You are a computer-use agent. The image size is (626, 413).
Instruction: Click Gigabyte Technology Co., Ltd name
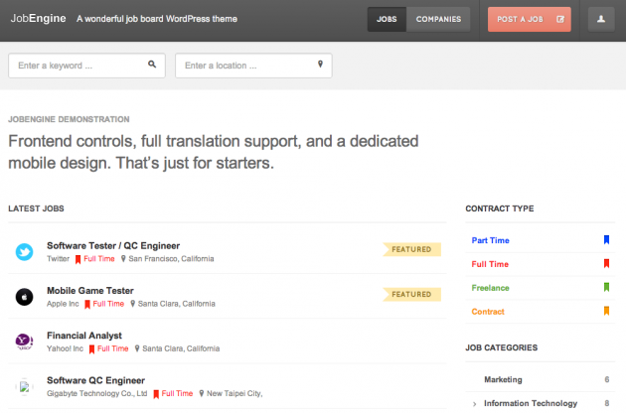(x=97, y=393)
